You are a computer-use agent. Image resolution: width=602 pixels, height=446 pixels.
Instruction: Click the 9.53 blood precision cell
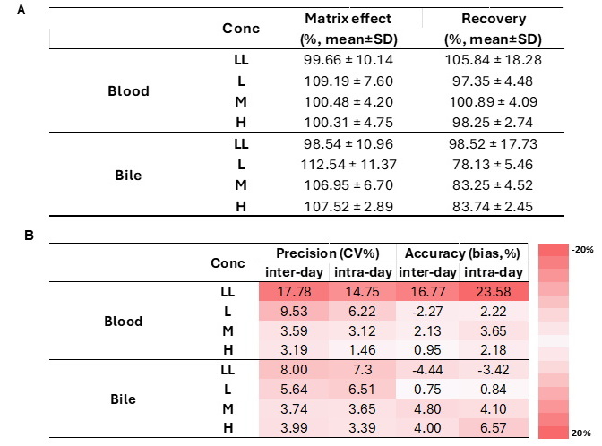[x=294, y=311]
